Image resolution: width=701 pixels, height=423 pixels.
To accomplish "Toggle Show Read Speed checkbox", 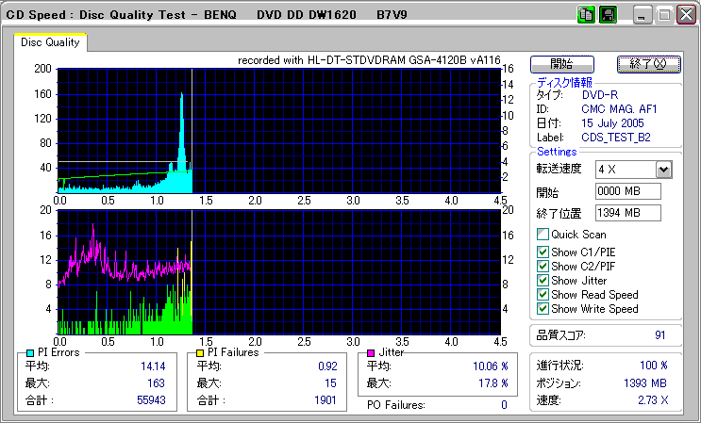I will 542,295.
